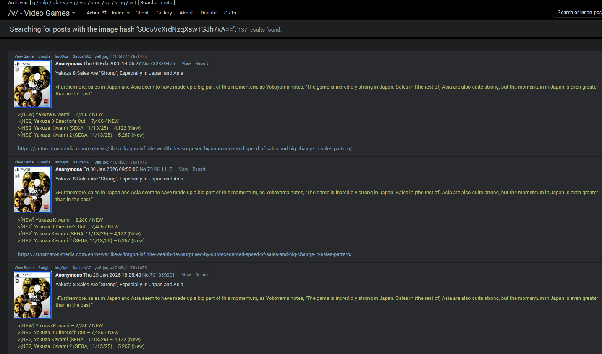Open the Ghost view
This screenshot has height=354, width=602.
[x=142, y=13]
